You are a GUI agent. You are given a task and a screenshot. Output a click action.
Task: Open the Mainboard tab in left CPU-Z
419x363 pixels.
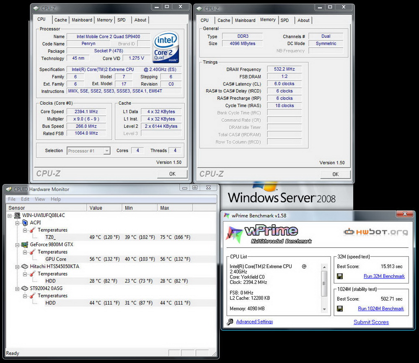coord(82,20)
